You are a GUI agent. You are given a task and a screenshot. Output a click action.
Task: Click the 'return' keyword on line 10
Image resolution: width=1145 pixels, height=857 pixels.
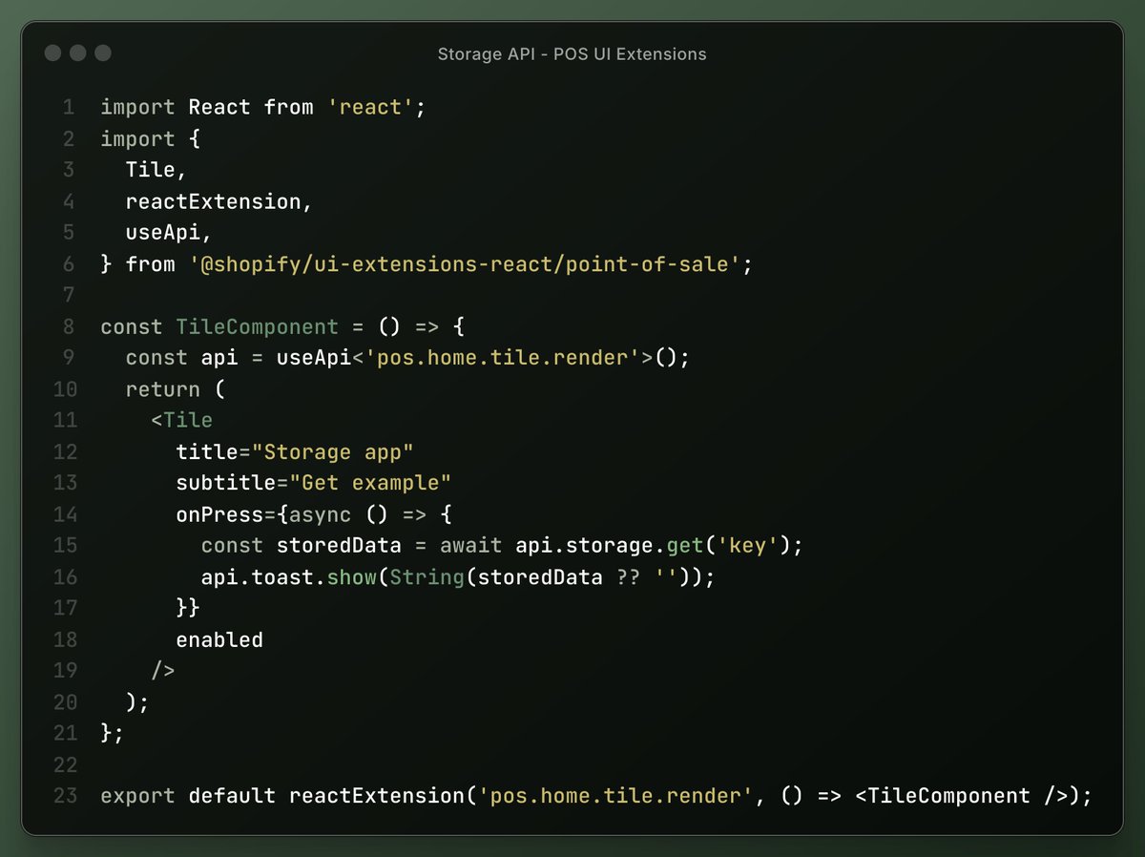163,389
